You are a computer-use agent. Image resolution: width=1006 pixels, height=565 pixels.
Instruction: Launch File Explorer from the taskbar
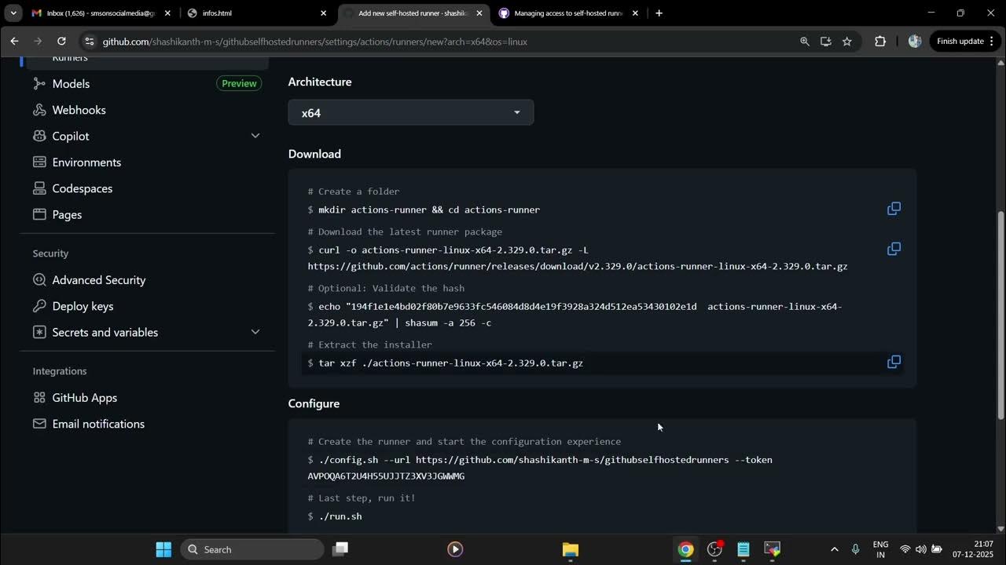pos(570,549)
